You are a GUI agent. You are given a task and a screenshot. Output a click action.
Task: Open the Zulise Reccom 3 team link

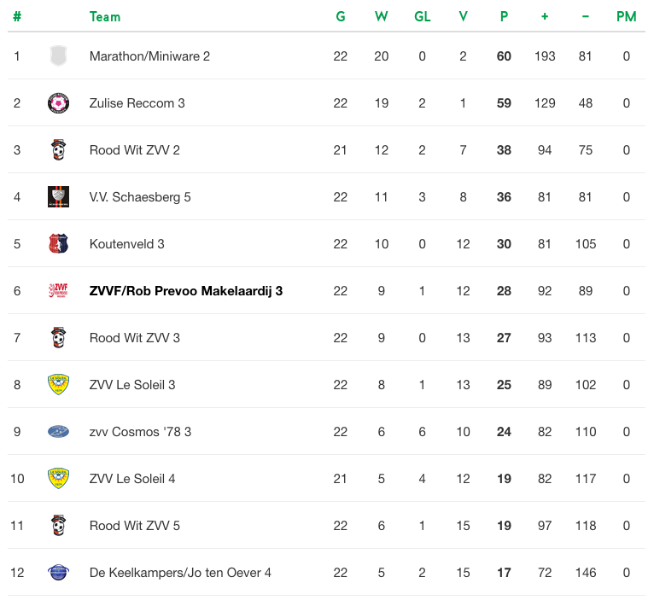click(137, 103)
